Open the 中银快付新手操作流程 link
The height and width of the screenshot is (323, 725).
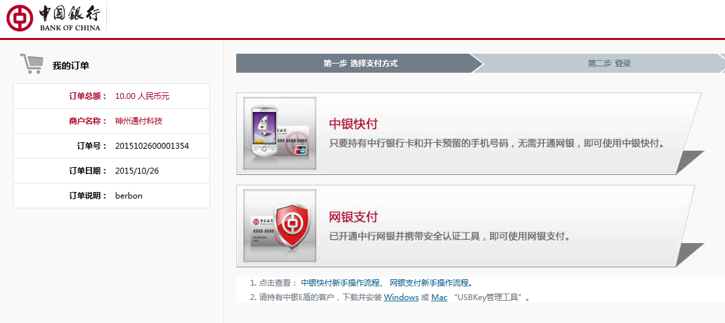(341, 282)
